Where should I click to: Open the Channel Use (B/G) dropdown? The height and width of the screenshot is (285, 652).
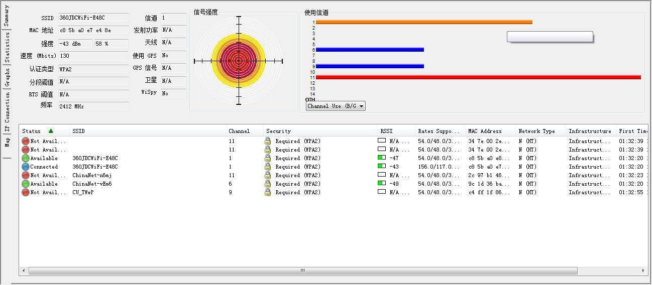click(336, 106)
